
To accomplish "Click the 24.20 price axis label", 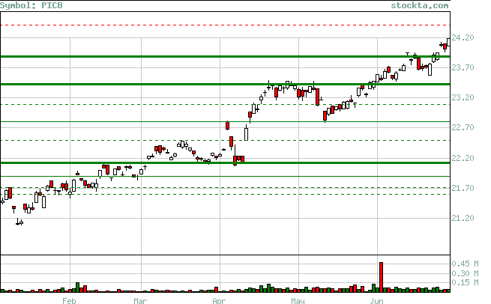I will pos(463,37).
